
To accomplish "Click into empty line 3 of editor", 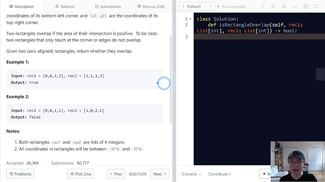I will point(259,36).
